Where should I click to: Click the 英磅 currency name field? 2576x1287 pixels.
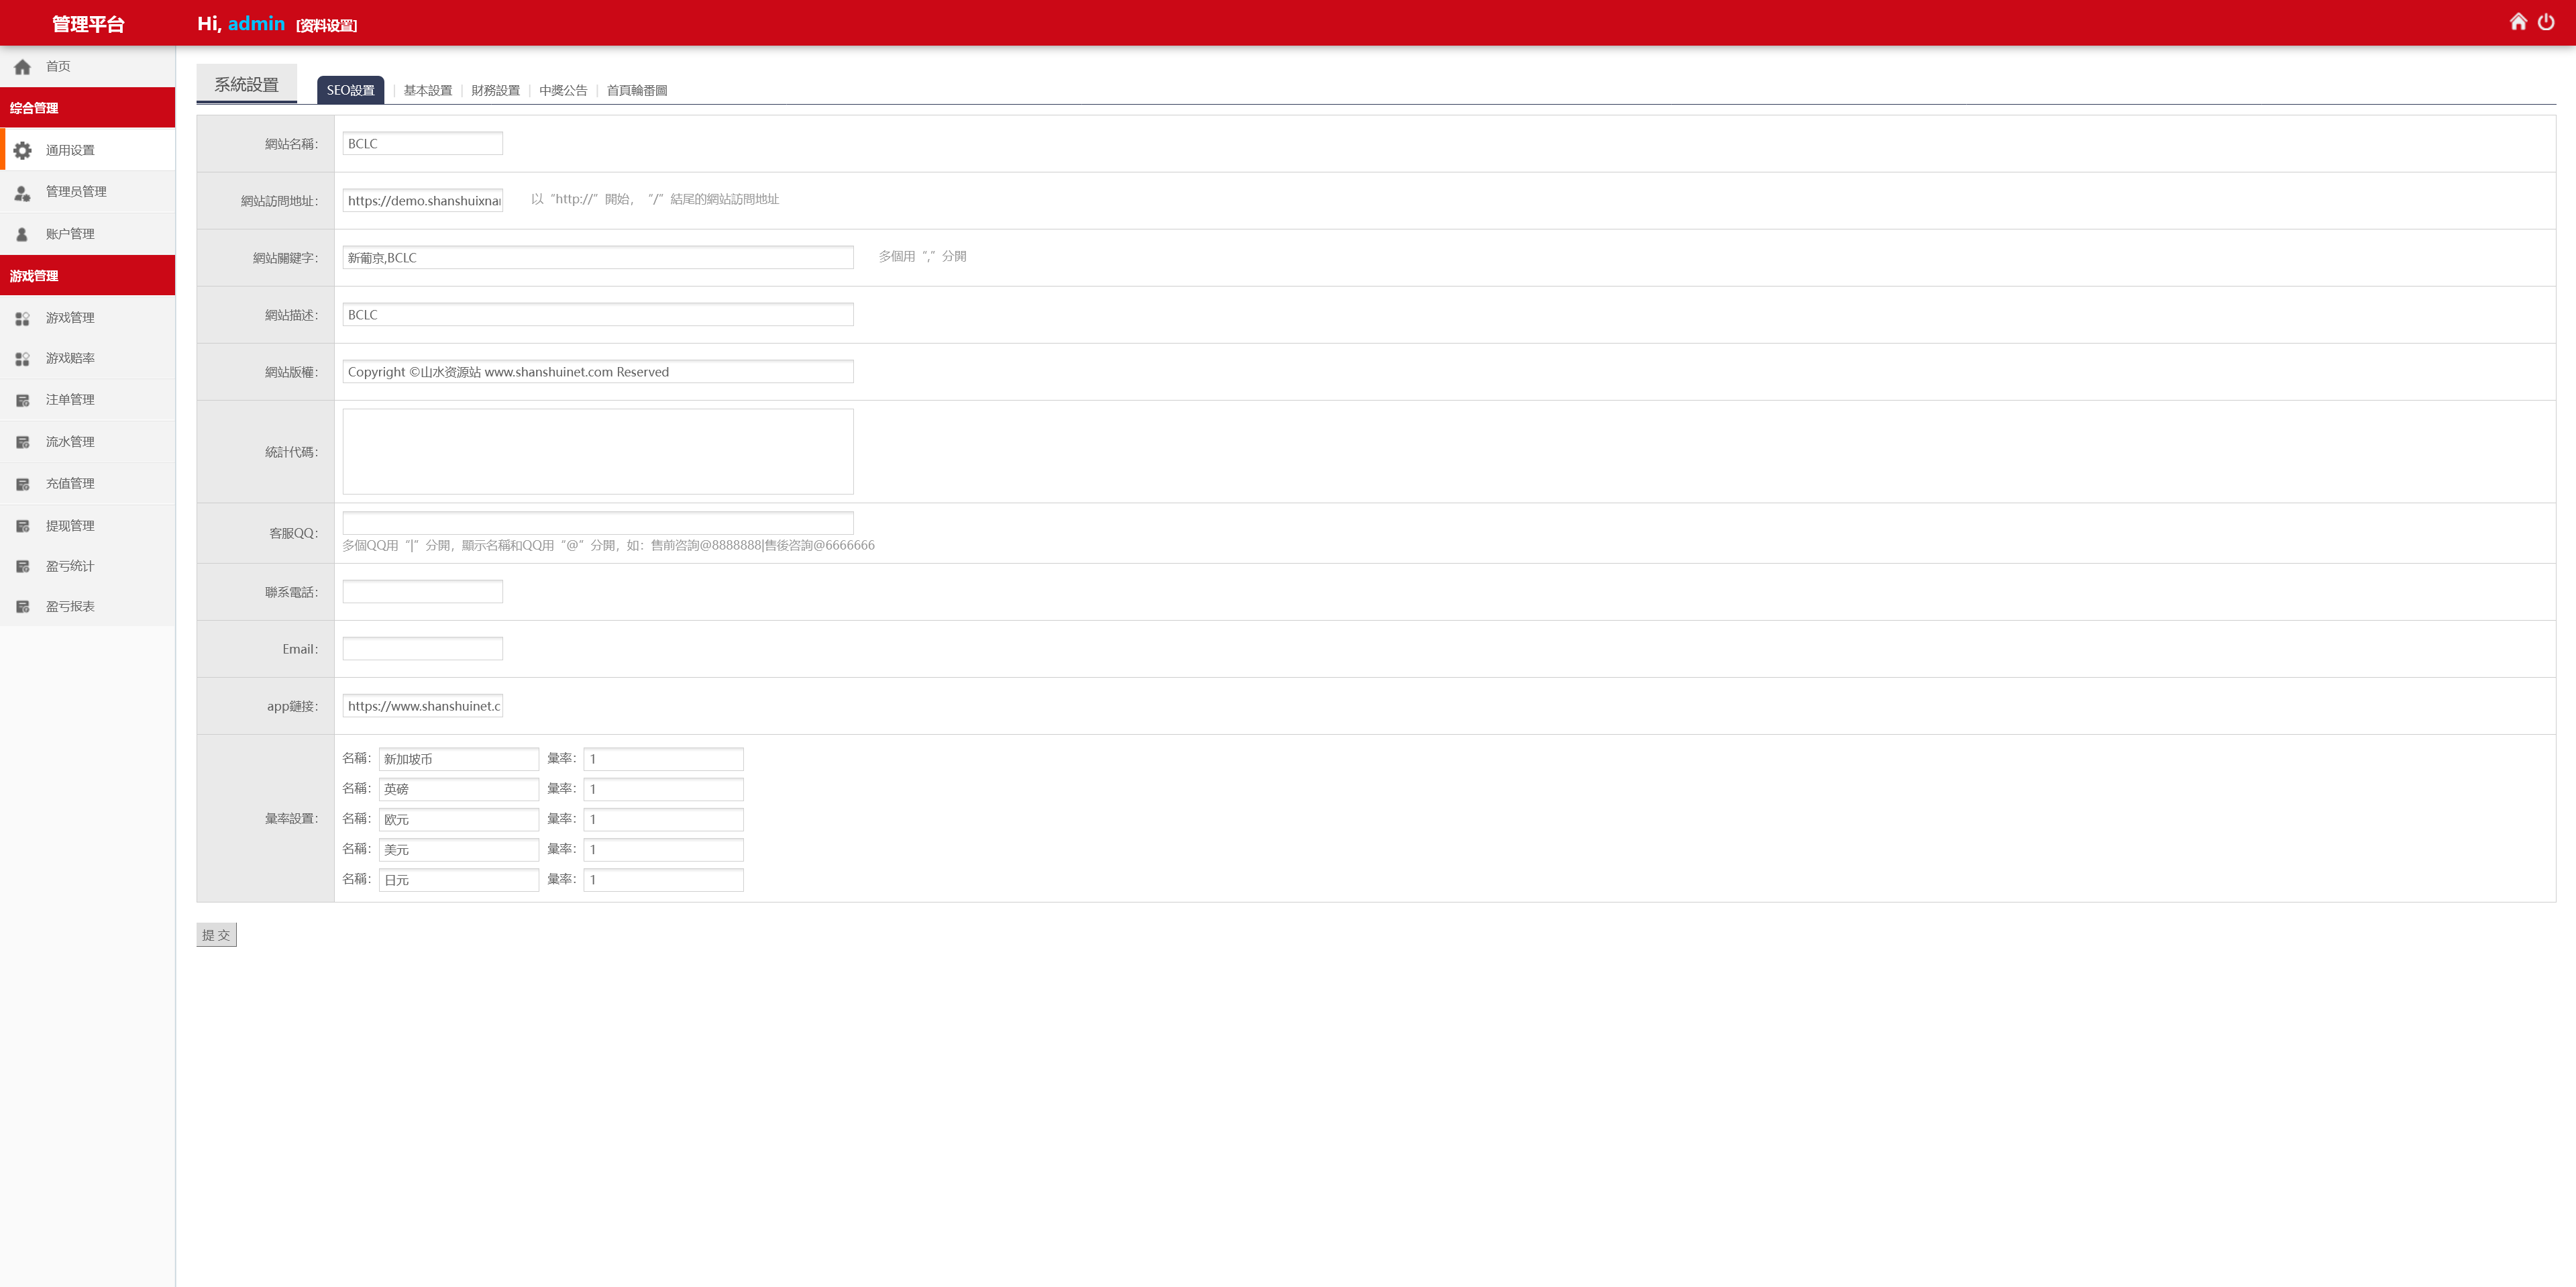click(458, 789)
